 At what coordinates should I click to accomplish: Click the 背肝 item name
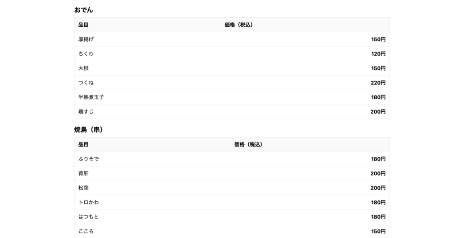pyautogui.click(x=83, y=174)
